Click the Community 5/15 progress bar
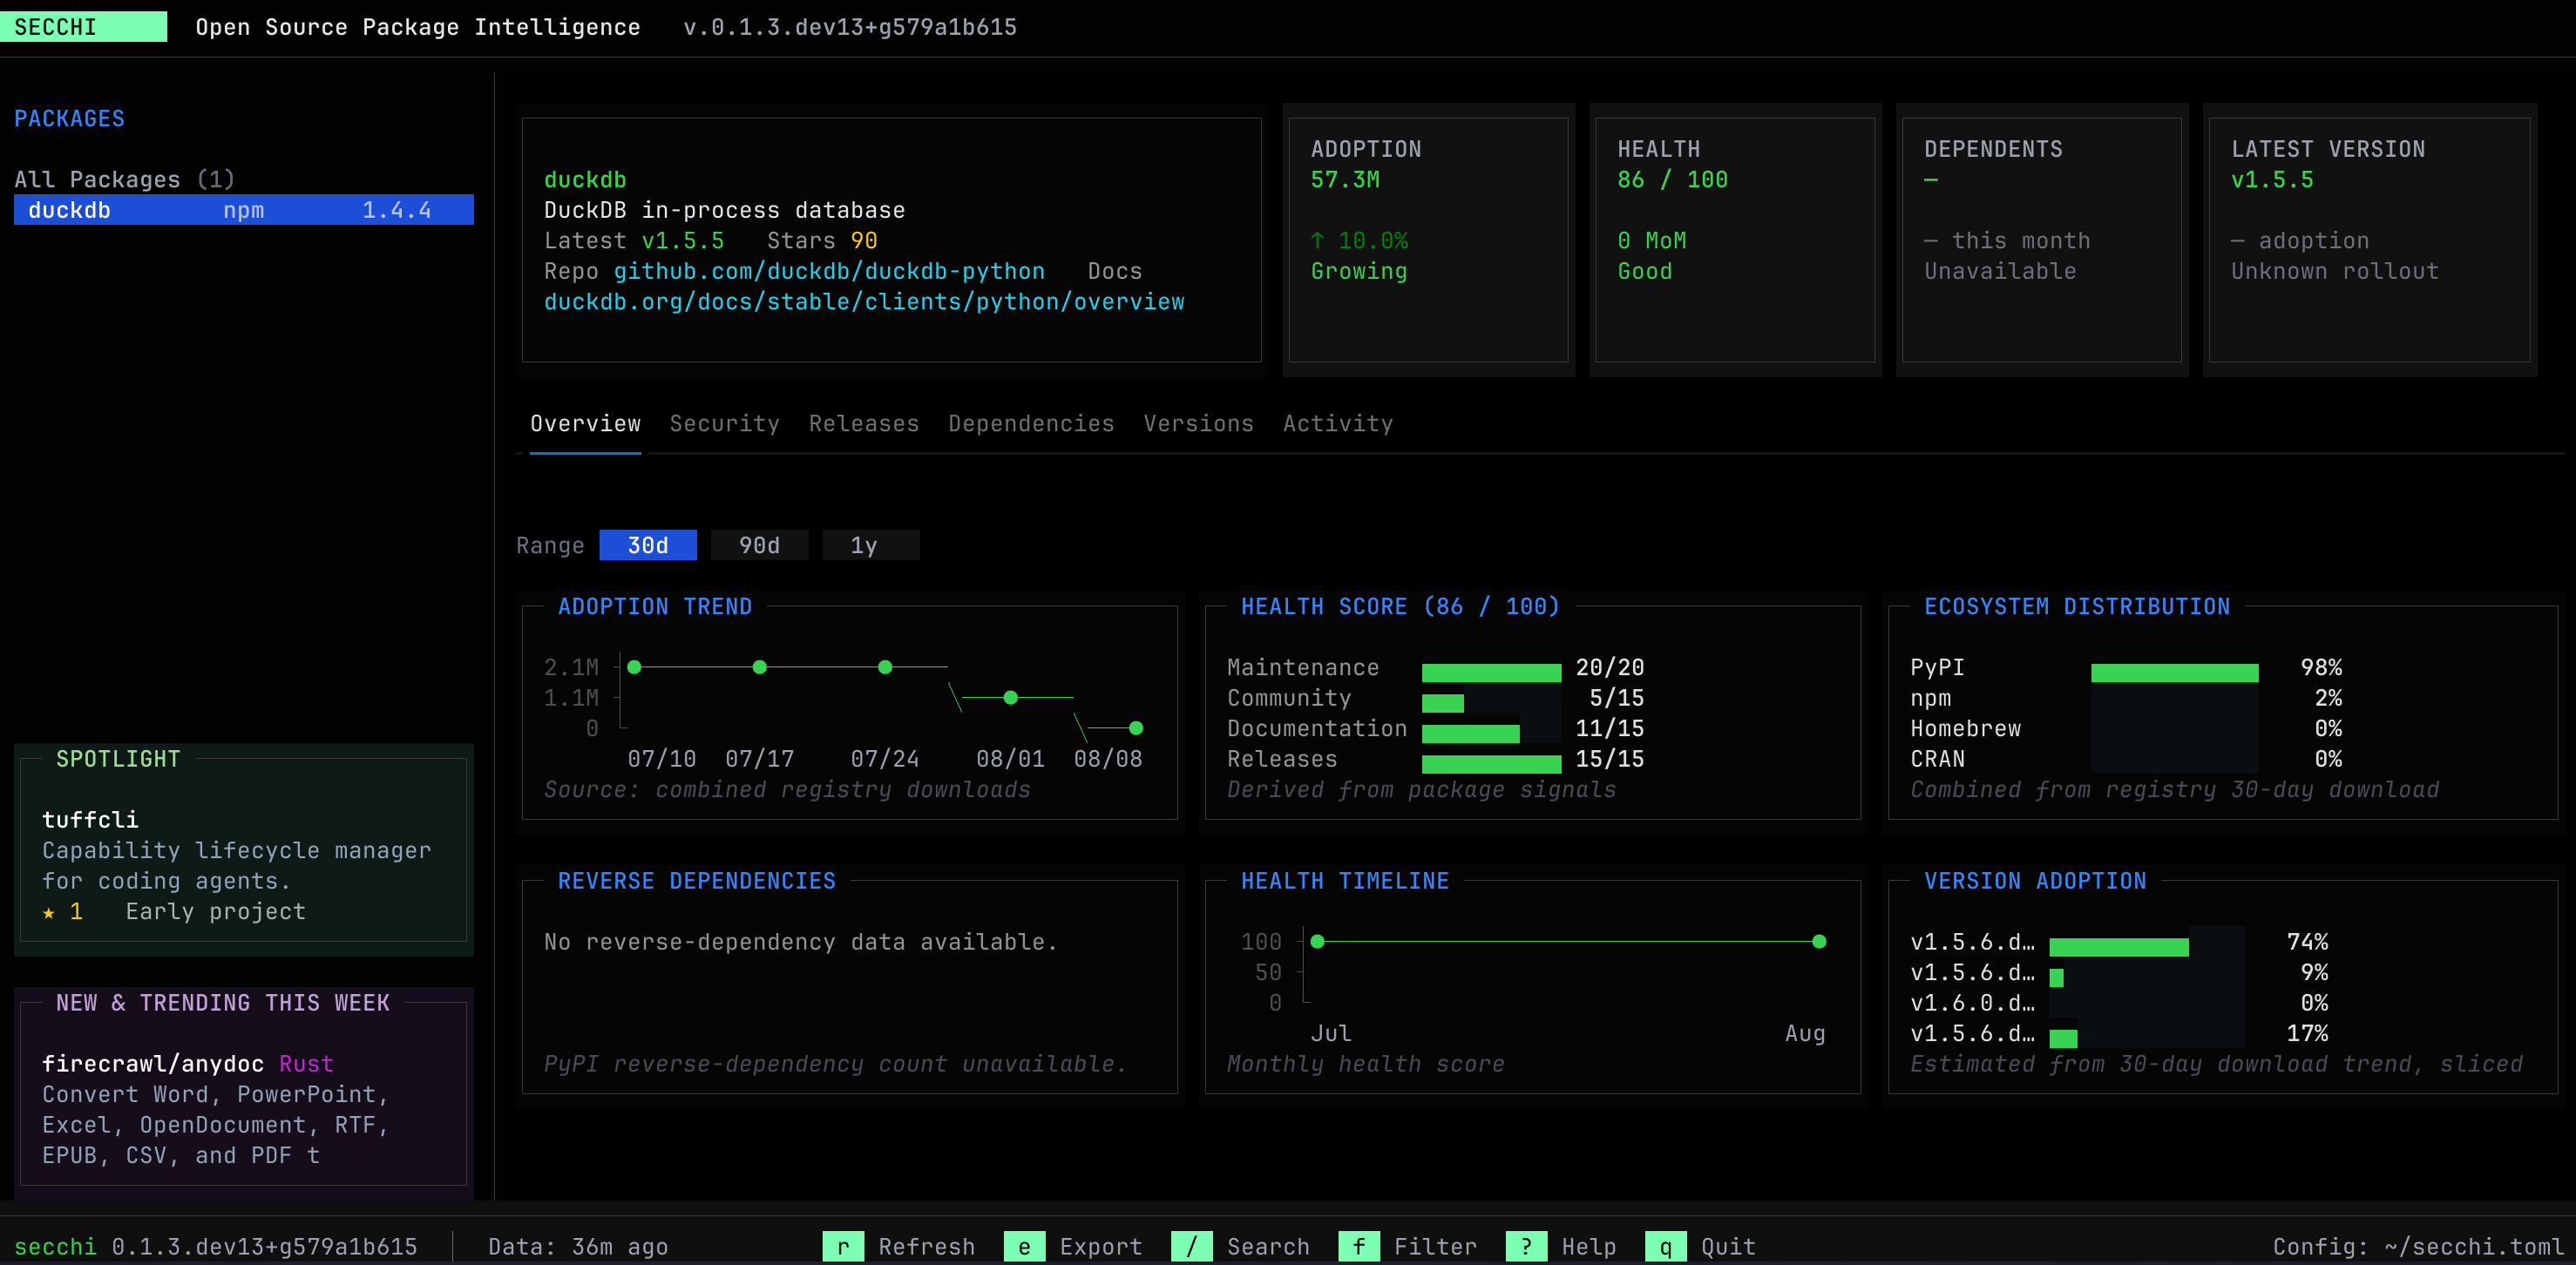Image resolution: width=2576 pixels, height=1265 pixels. pyautogui.click(x=1491, y=703)
